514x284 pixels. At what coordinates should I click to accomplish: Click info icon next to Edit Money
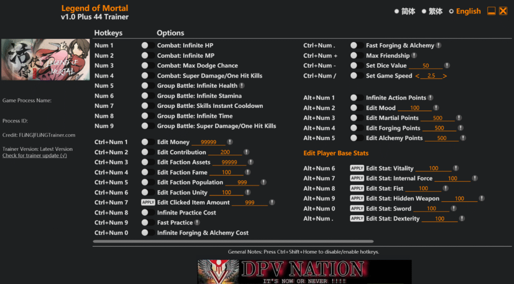point(230,142)
